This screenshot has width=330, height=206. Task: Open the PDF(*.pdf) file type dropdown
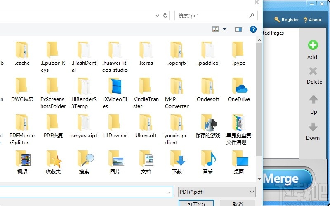(217, 192)
